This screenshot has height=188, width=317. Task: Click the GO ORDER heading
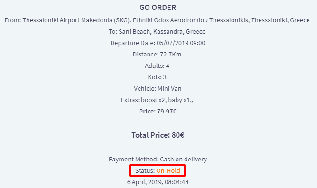click(x=158, y=8)
